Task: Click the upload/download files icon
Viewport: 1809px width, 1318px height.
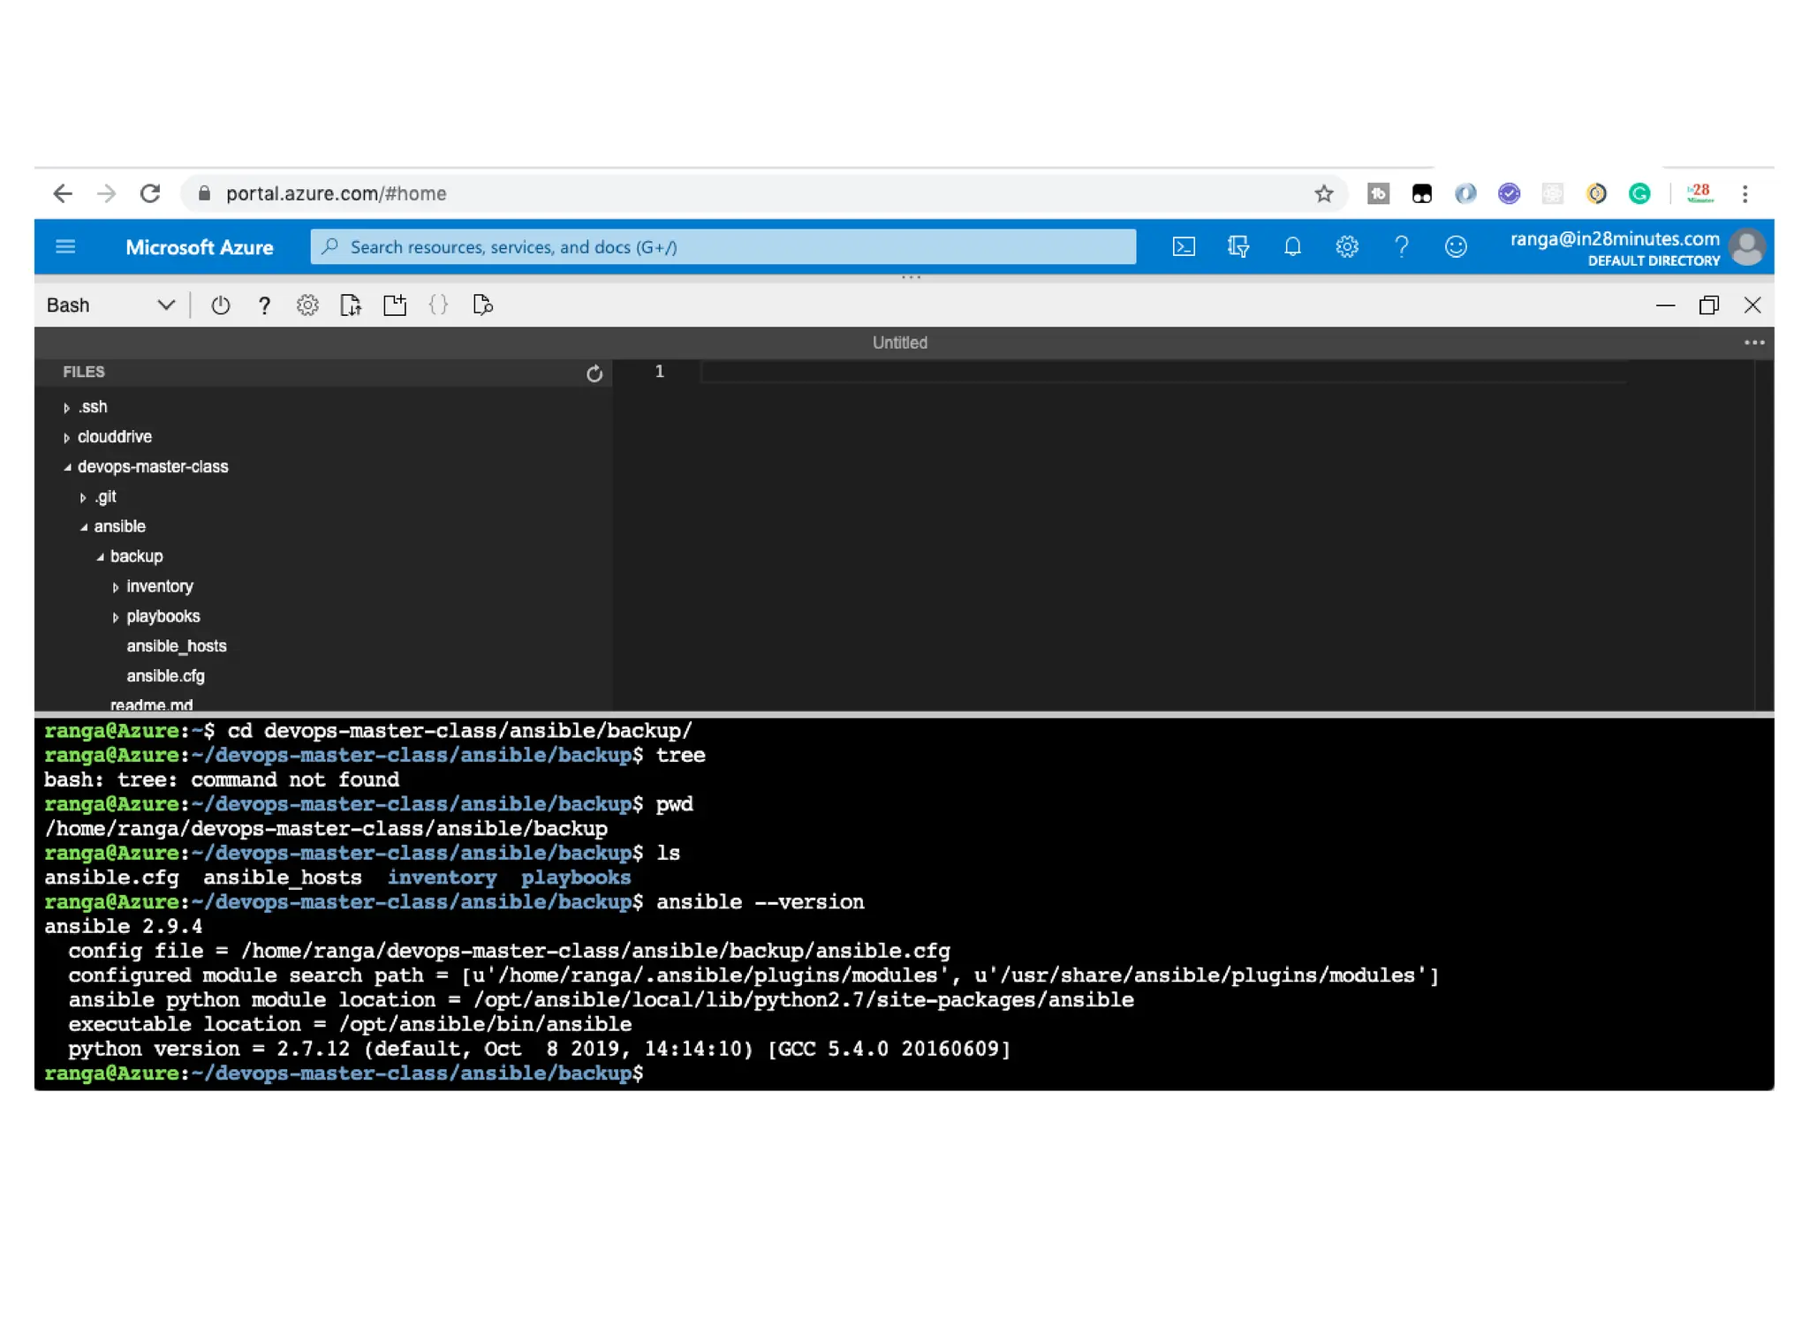Action: coord(351,305)
